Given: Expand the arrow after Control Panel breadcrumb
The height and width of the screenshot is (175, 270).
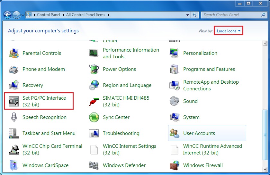Looking at the screenshot, I should [x=64, y=15].
